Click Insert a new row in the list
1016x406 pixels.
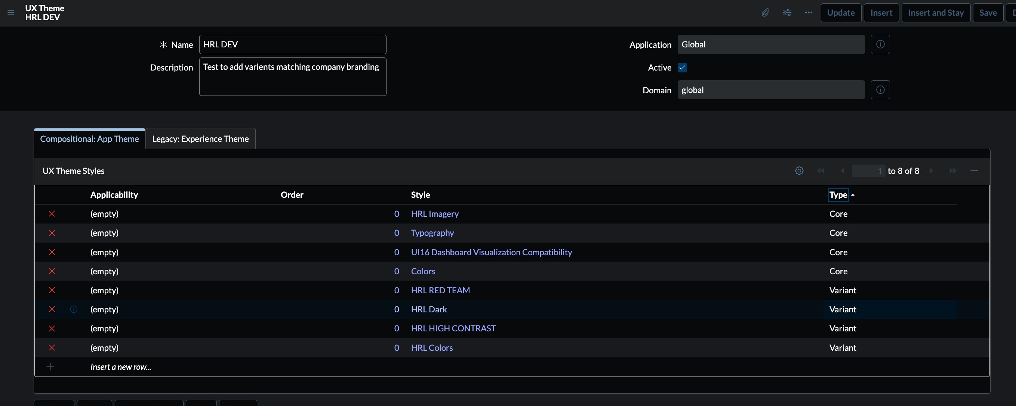pyautogui.click(x=120, y=366)
